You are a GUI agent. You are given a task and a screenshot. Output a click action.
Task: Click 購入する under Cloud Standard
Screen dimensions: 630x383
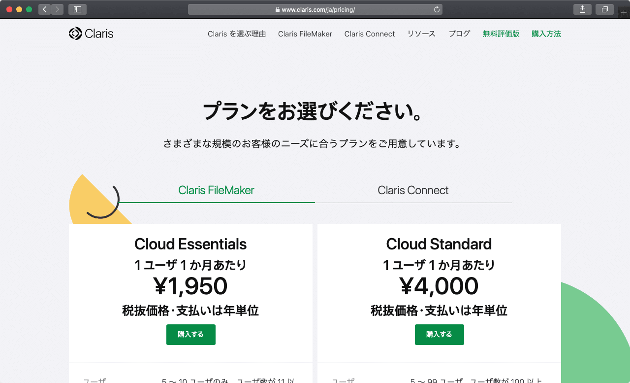(x=439, y=334)
